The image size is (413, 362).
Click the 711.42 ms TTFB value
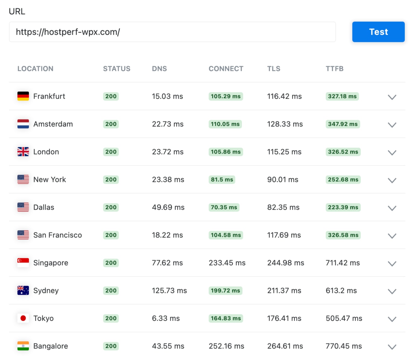(343, 263)
